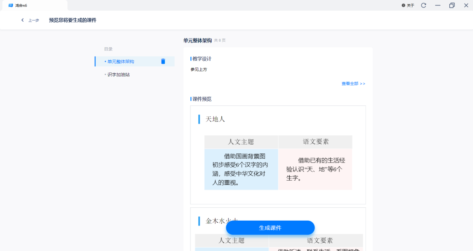Click the 教学设计 section heading
This screenshot has height=251, width=473.
tap(202, 59)
